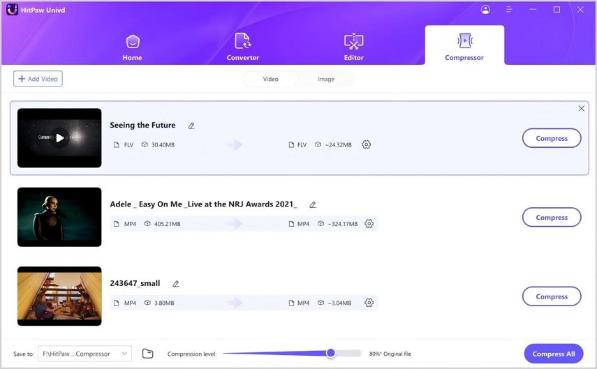The height and width of the screenshot is (369, 597).
Task: Click the Home tab smiley icon
Action: tap(133, 41)
